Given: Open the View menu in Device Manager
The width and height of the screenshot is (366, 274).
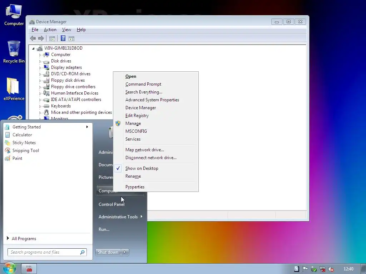Looking at the screenshot, I should (66, 30).
